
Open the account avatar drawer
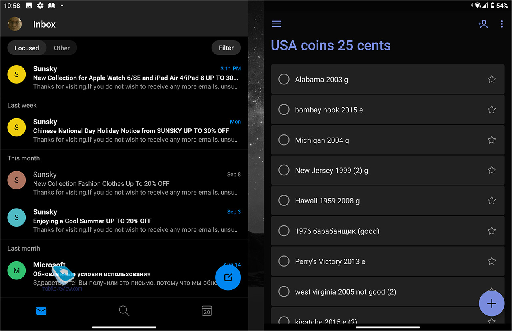15,24
